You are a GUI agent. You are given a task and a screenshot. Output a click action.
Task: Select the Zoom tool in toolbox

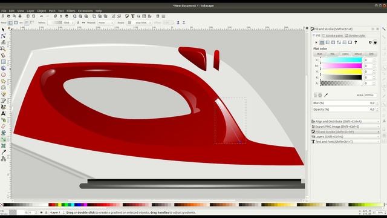[x=3, y=49]
